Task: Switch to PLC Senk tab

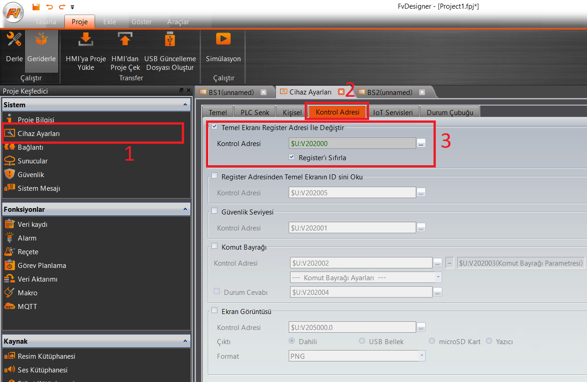Action: pyautogui.click(x=255, y=112)
